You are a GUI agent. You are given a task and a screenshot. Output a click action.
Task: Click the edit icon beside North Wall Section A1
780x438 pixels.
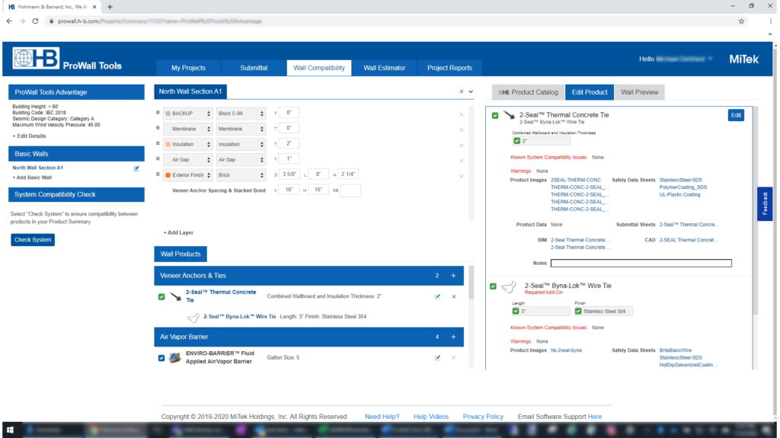pyautogui.click(x=136, y=168)
